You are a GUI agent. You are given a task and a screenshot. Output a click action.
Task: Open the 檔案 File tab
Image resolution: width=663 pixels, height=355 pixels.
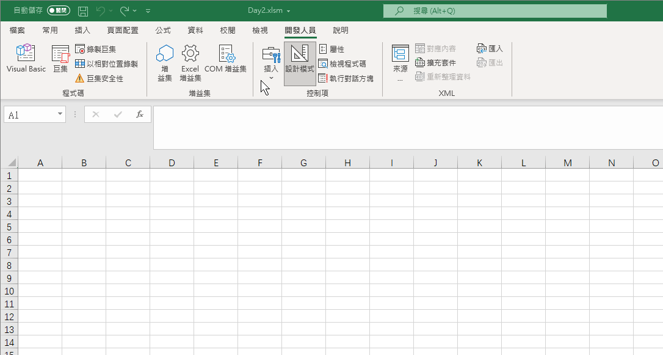click(x=17, y=31)
